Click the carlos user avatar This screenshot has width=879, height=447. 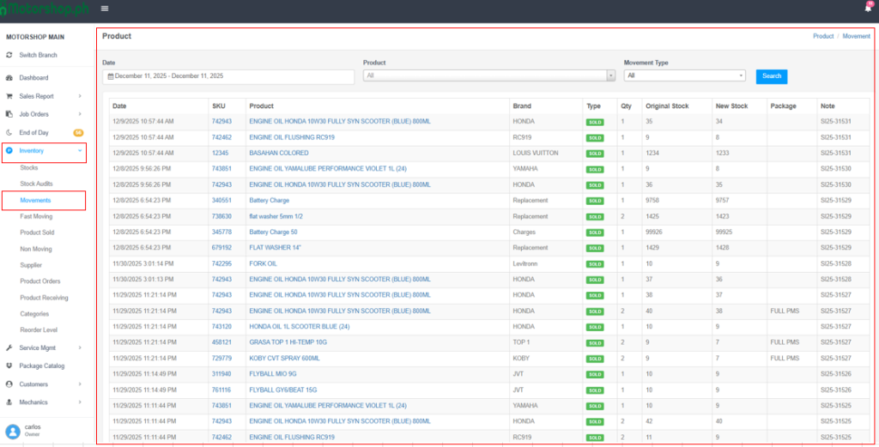pyautogui.click(x=12, y=430)
